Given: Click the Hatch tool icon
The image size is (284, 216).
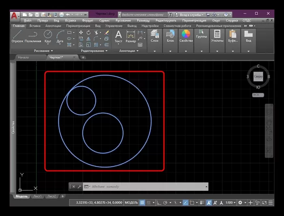Looking at the screenshot, I should [69, 45].
